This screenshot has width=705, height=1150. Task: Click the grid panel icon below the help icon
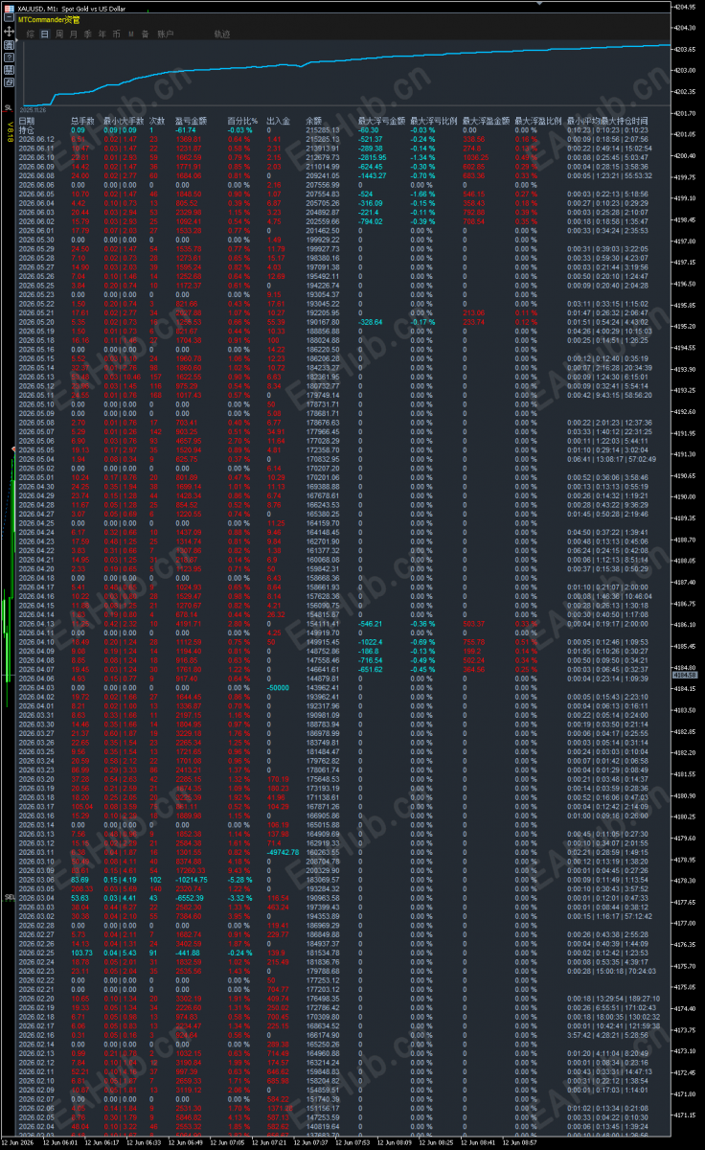(x=9, y=69)
